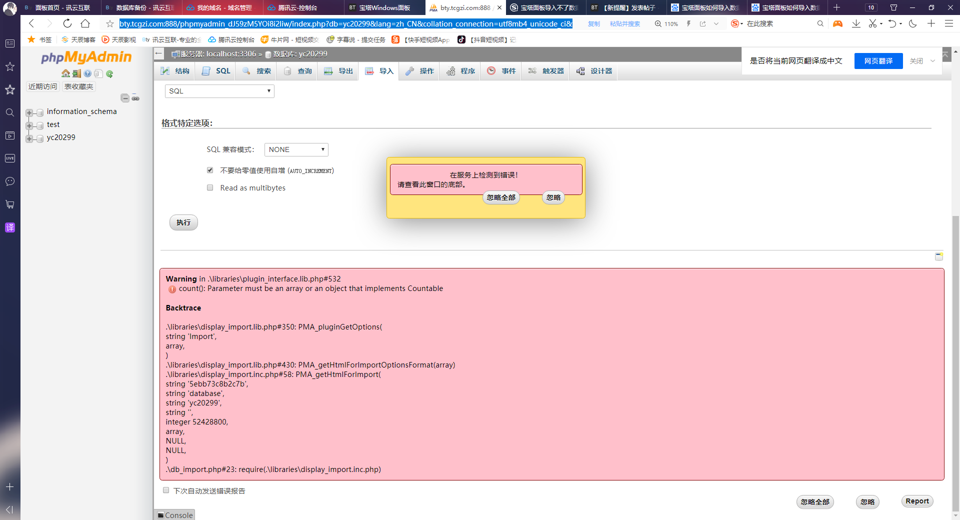Click the browser back arrow

(x=31, y=23)
